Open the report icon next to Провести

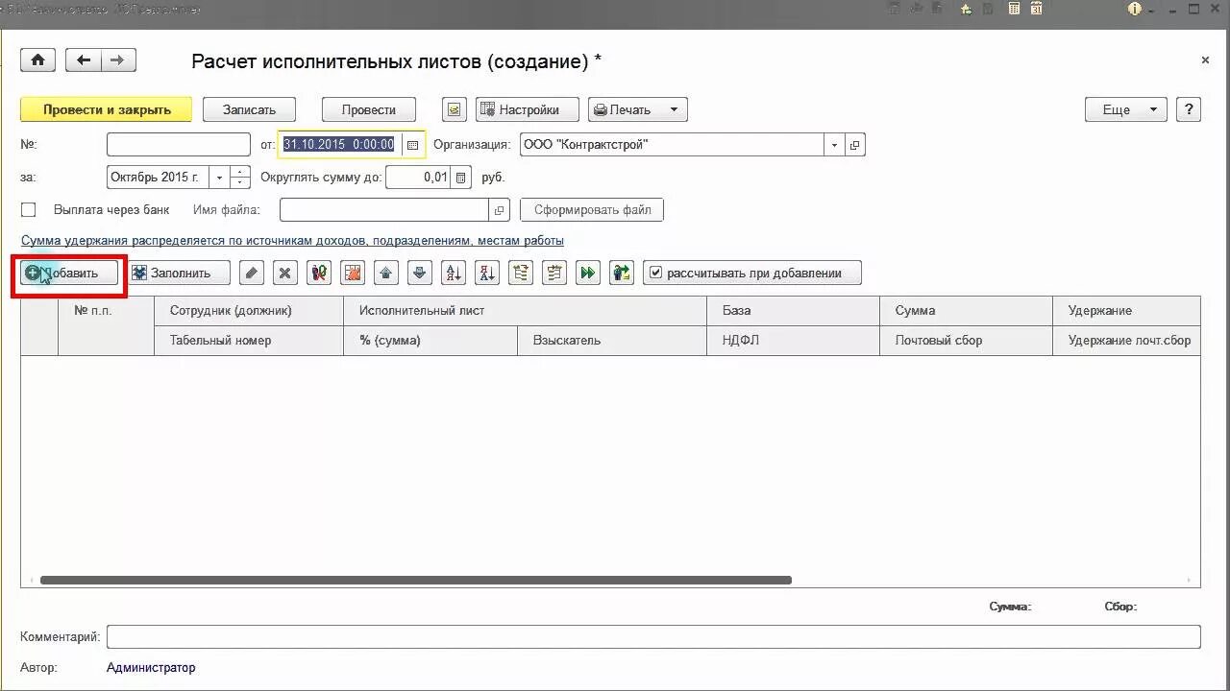(455, 109)
